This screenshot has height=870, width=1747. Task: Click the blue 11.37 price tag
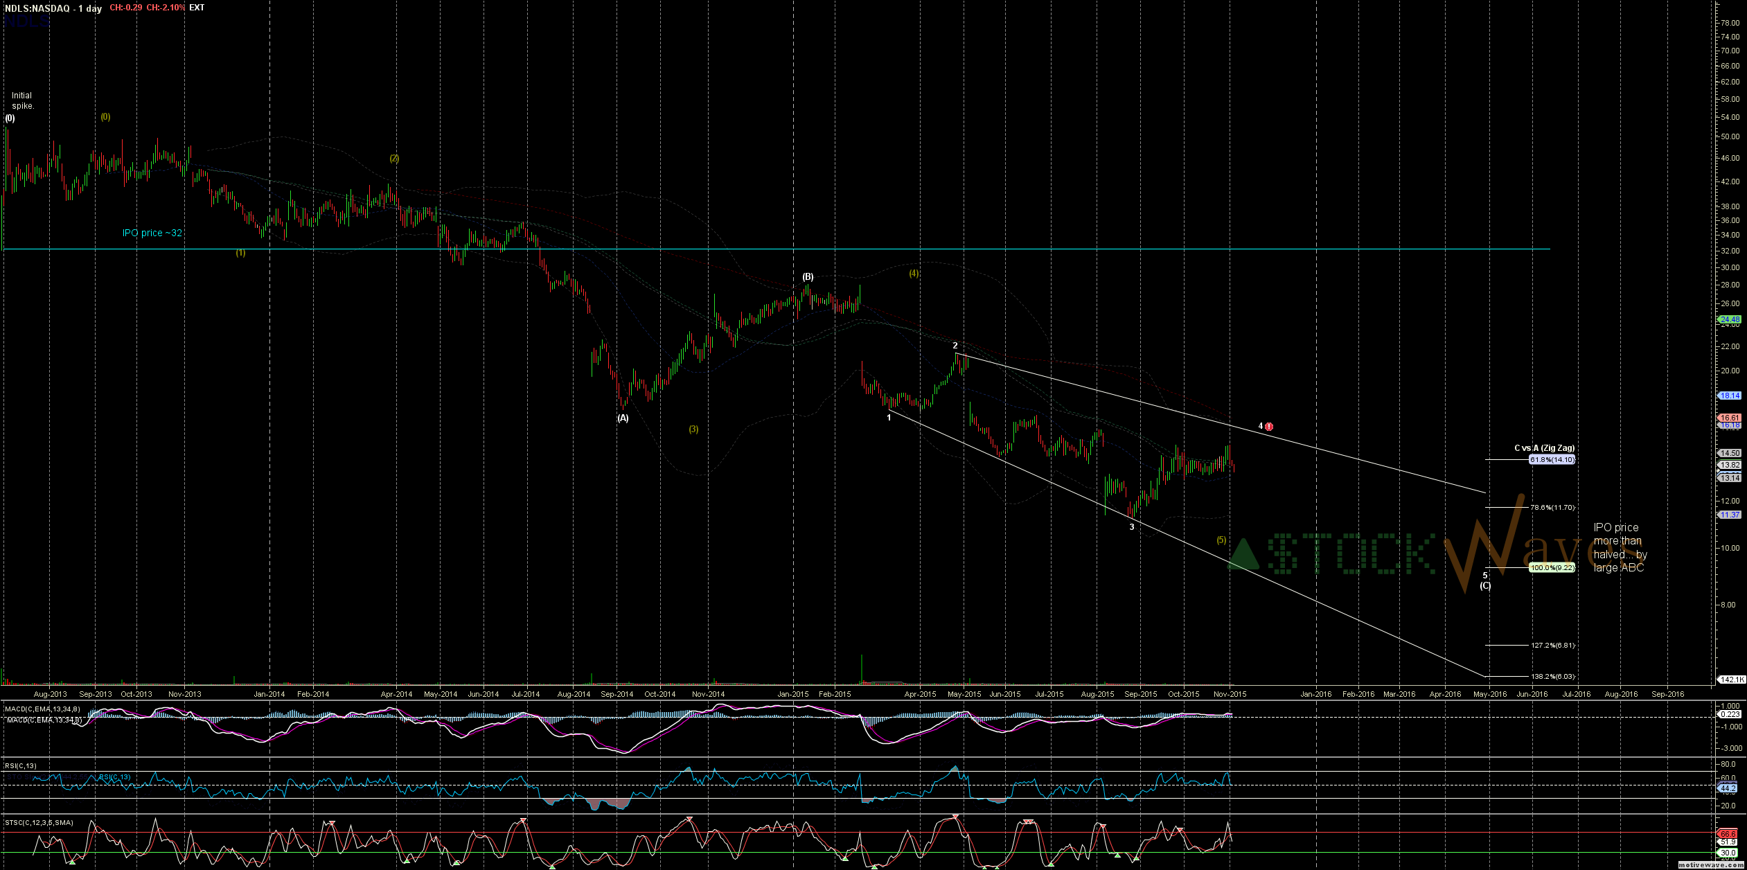(1729, 515)
